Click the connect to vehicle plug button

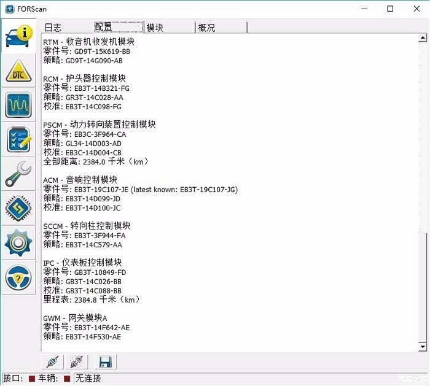53,362
